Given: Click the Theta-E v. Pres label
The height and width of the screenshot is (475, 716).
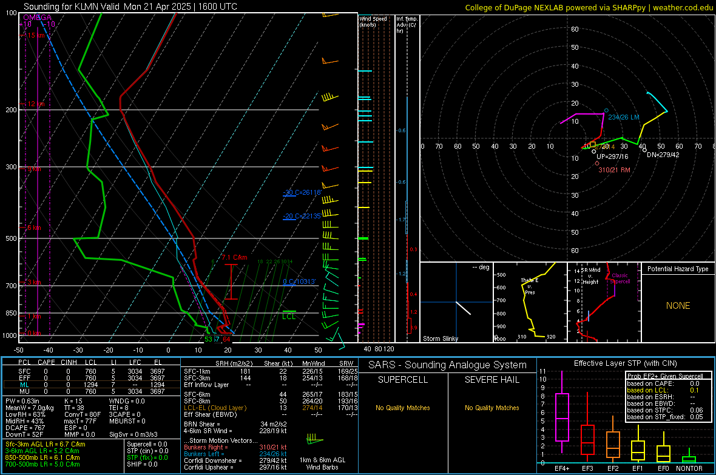Looking at the screenshot, I should pos(530,286).
